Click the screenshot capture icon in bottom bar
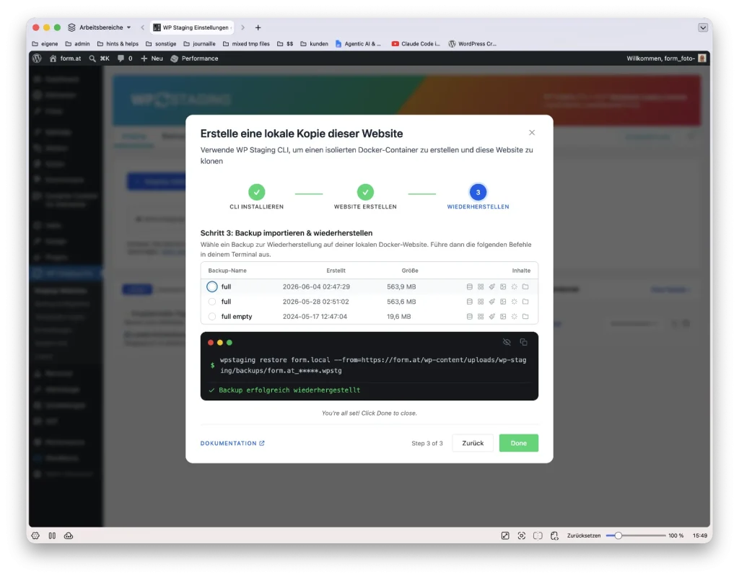Image resolution: width=739 pixels, height=578 pixels. [521, 535]
